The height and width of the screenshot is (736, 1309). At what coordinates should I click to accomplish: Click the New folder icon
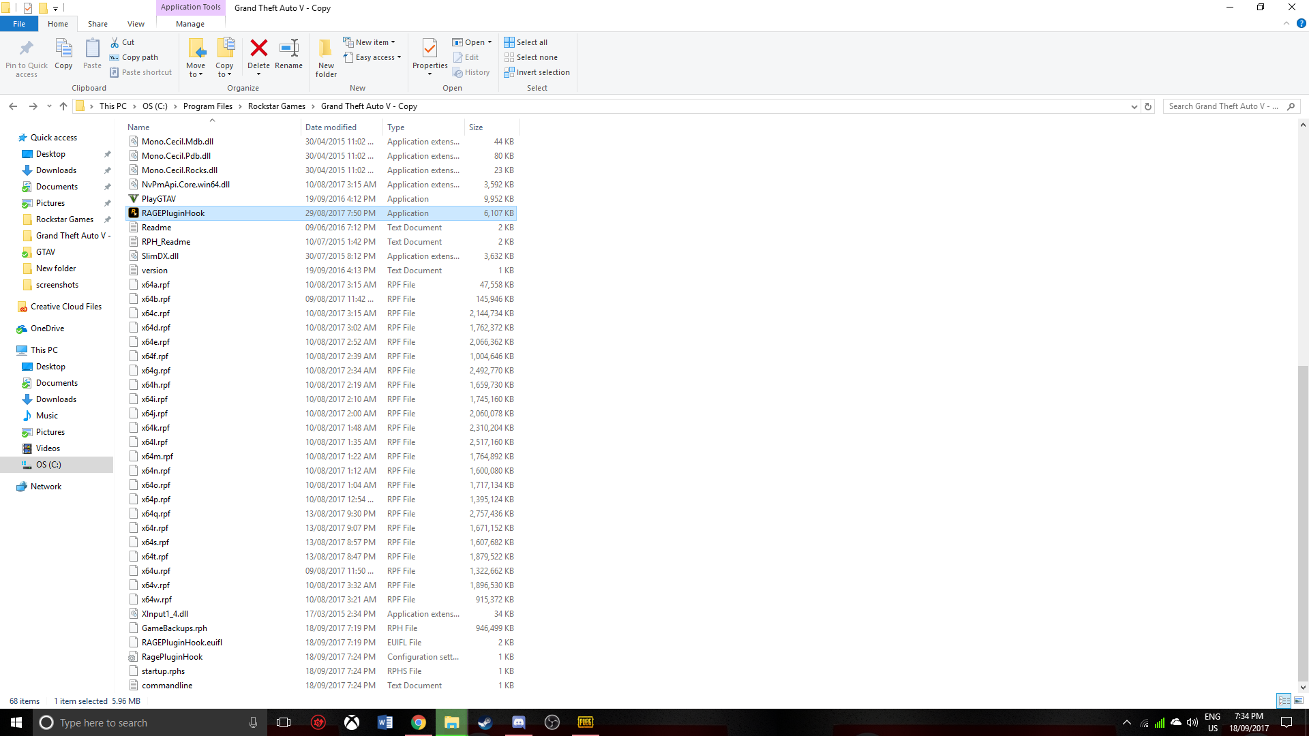click(326, 48)
